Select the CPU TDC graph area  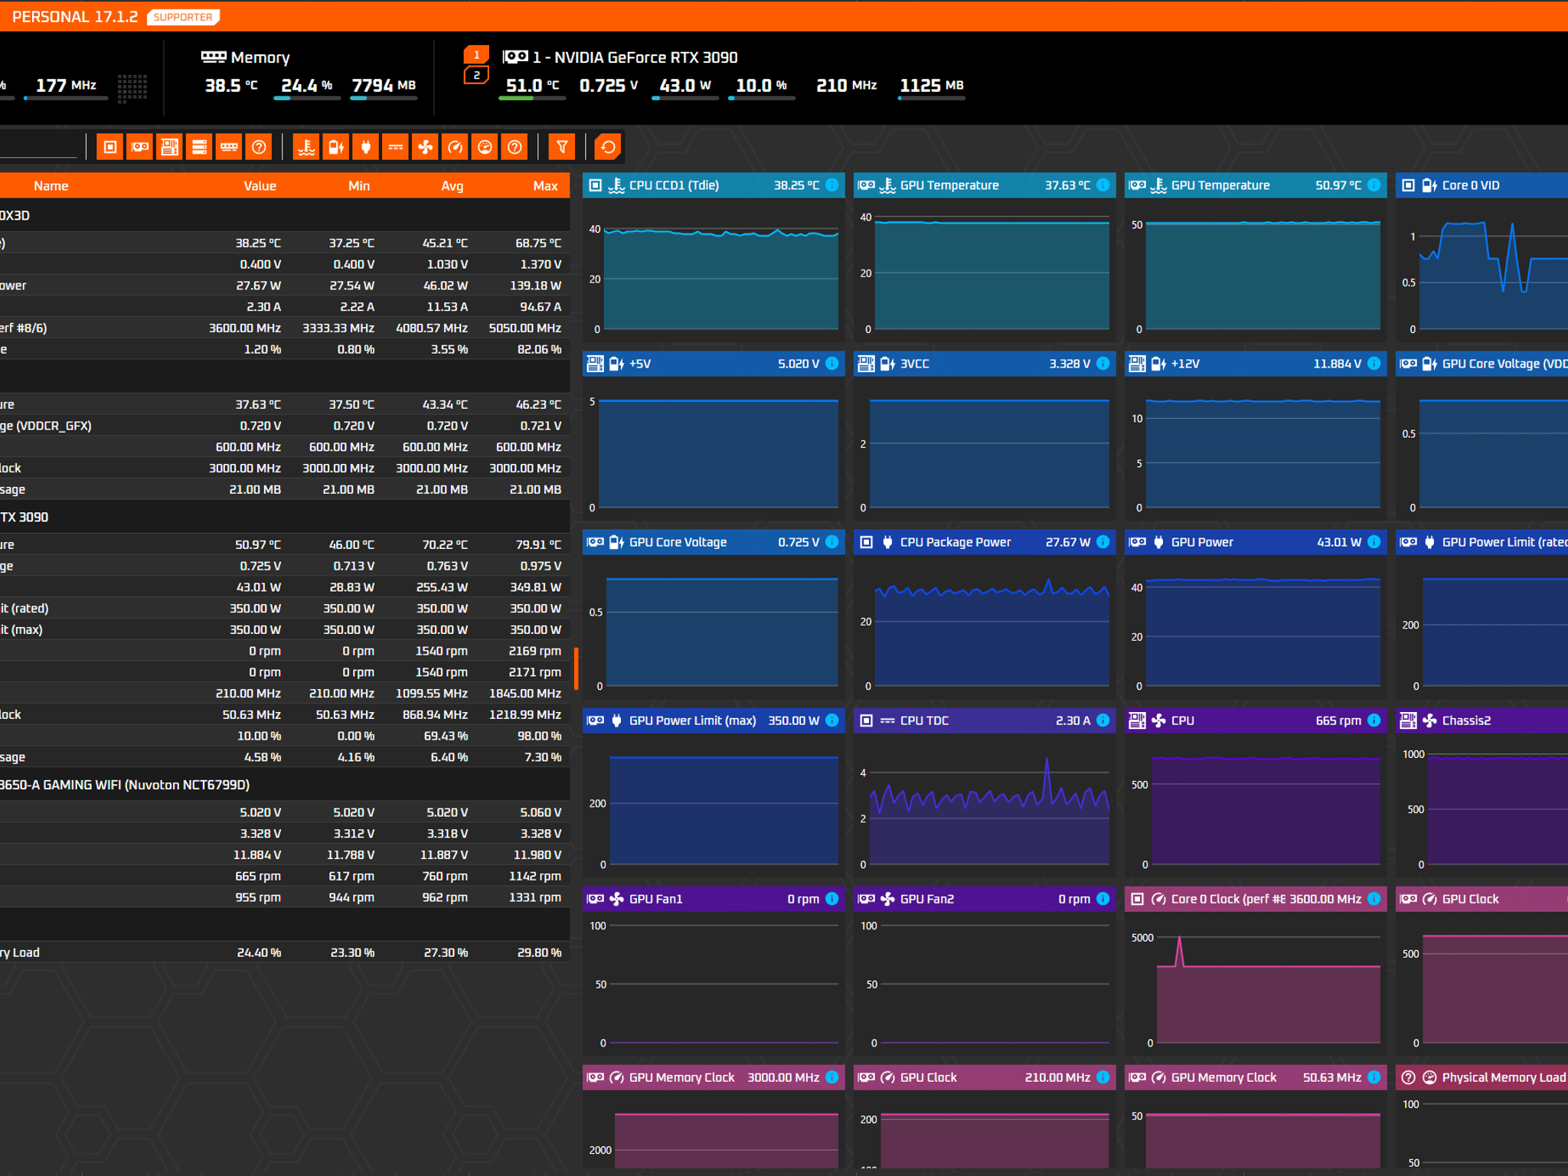point(985,804)
